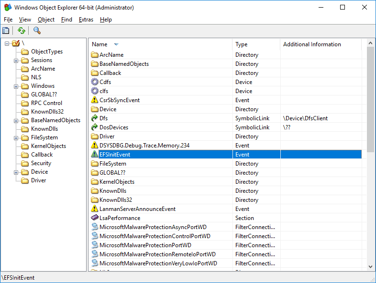Click the DSYSDBG.Debug.Trace.Memory.234 event icon

[x=95, y=145]
